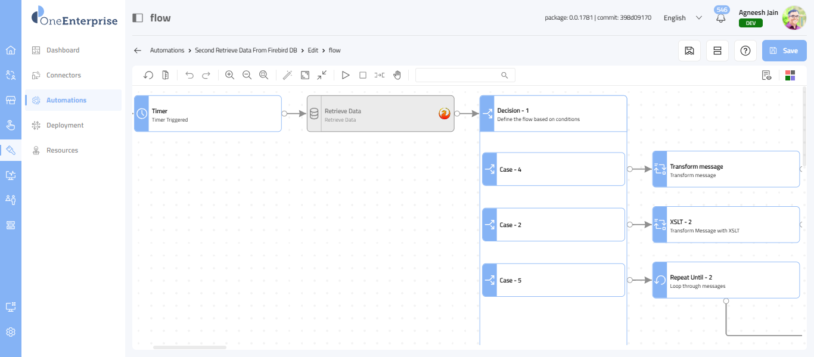Open Deployment from the side menu

pyautogui.click(x=65, y=125)
